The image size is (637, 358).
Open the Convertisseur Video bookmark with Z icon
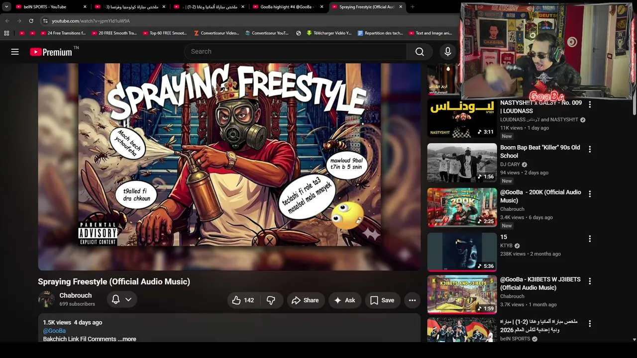pos(216,33)
